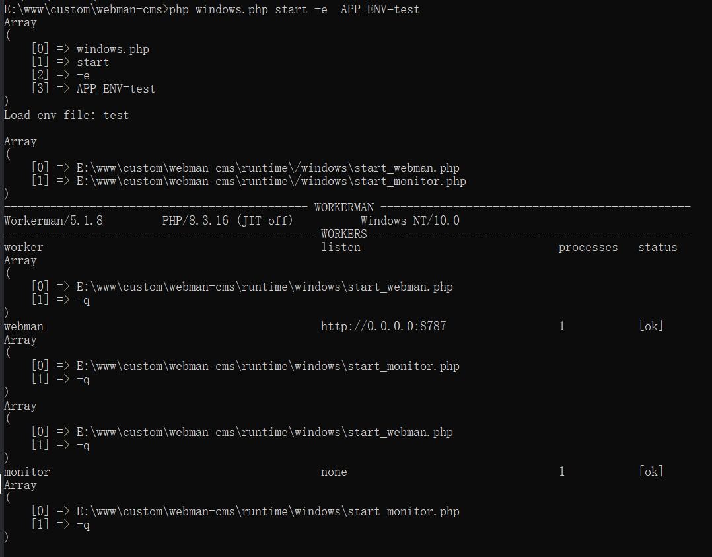Screen dimensions: 712x557
Task: Click the APP_ENV=test array entry at index 3
Action: pyautogui.click(x=116, y=89)
